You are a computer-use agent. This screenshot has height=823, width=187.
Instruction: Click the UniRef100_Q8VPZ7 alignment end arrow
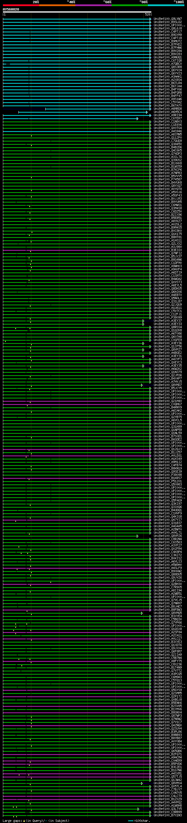pyautogui.click(x=143, y=350)
